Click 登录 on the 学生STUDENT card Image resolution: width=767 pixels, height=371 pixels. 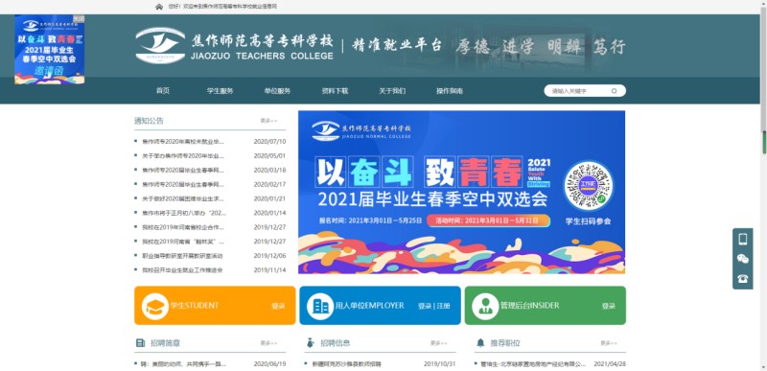point(278,306)
